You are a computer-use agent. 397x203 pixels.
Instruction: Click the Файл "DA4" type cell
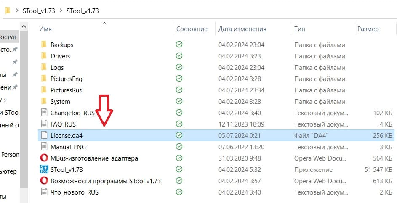[x=311, y=135]
